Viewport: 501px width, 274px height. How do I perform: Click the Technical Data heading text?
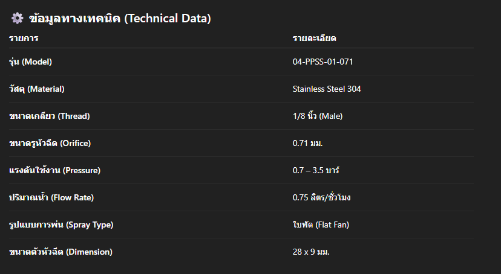120,19
